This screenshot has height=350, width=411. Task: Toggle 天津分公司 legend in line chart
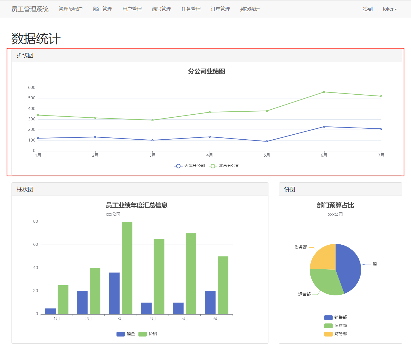[x=189, y=166]
